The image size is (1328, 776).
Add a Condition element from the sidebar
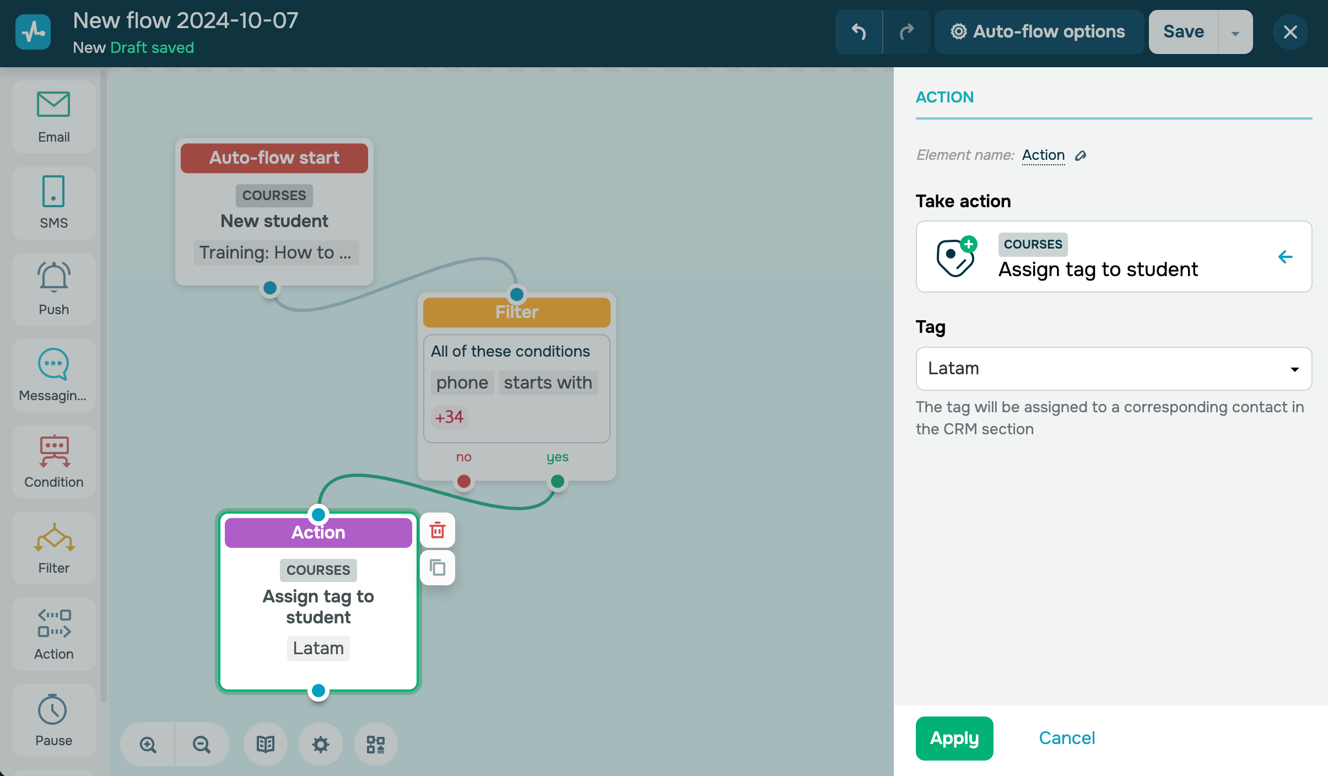(53, 462)
